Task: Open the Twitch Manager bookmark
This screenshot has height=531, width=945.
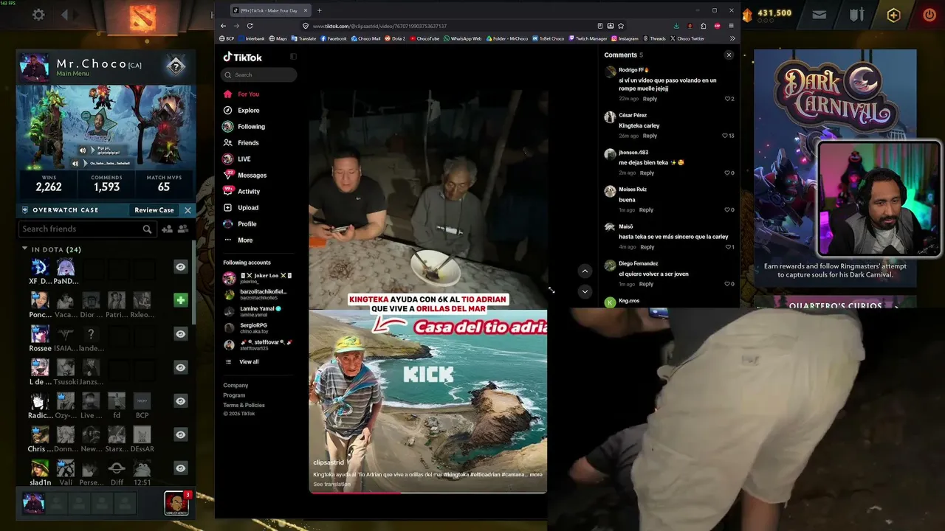Action: (588, 38)
